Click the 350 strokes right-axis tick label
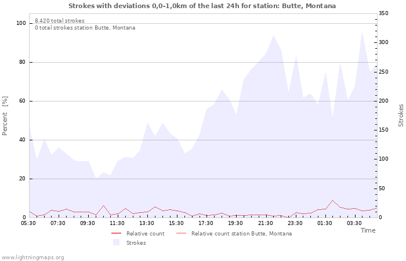 [x=385, y=13]
